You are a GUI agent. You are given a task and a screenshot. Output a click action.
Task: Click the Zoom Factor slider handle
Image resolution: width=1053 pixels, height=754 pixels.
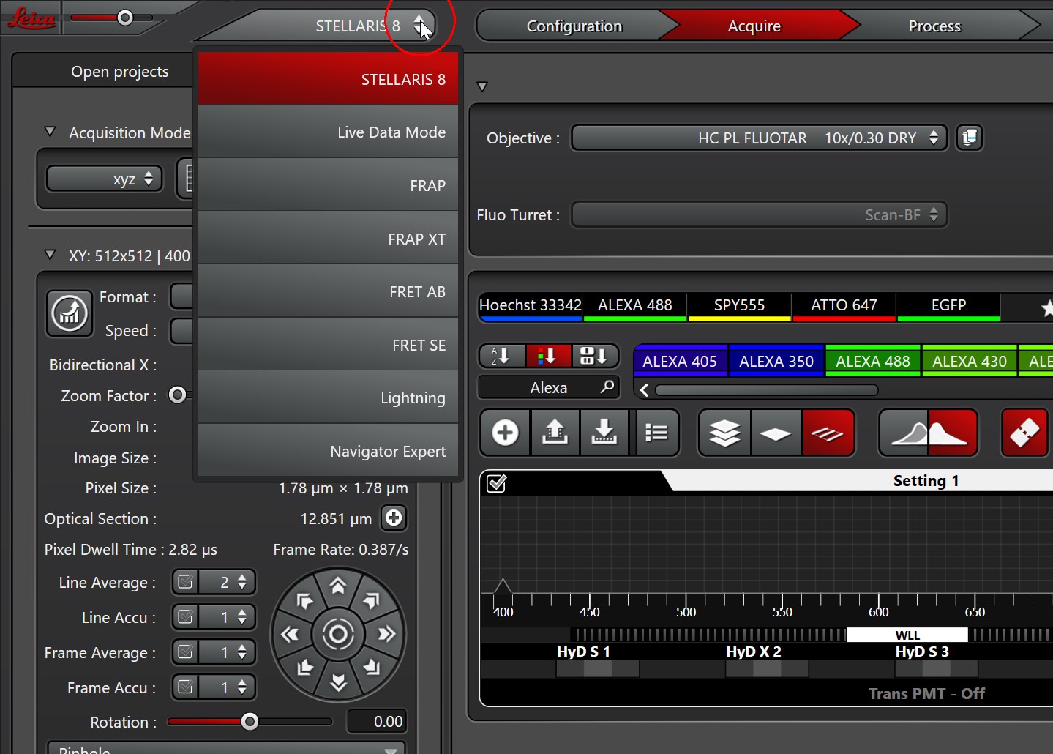[177, 395]
